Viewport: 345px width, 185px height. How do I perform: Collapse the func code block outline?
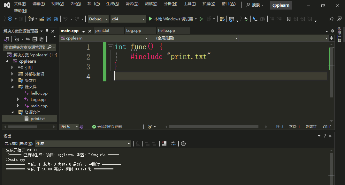tap(111, 46)
